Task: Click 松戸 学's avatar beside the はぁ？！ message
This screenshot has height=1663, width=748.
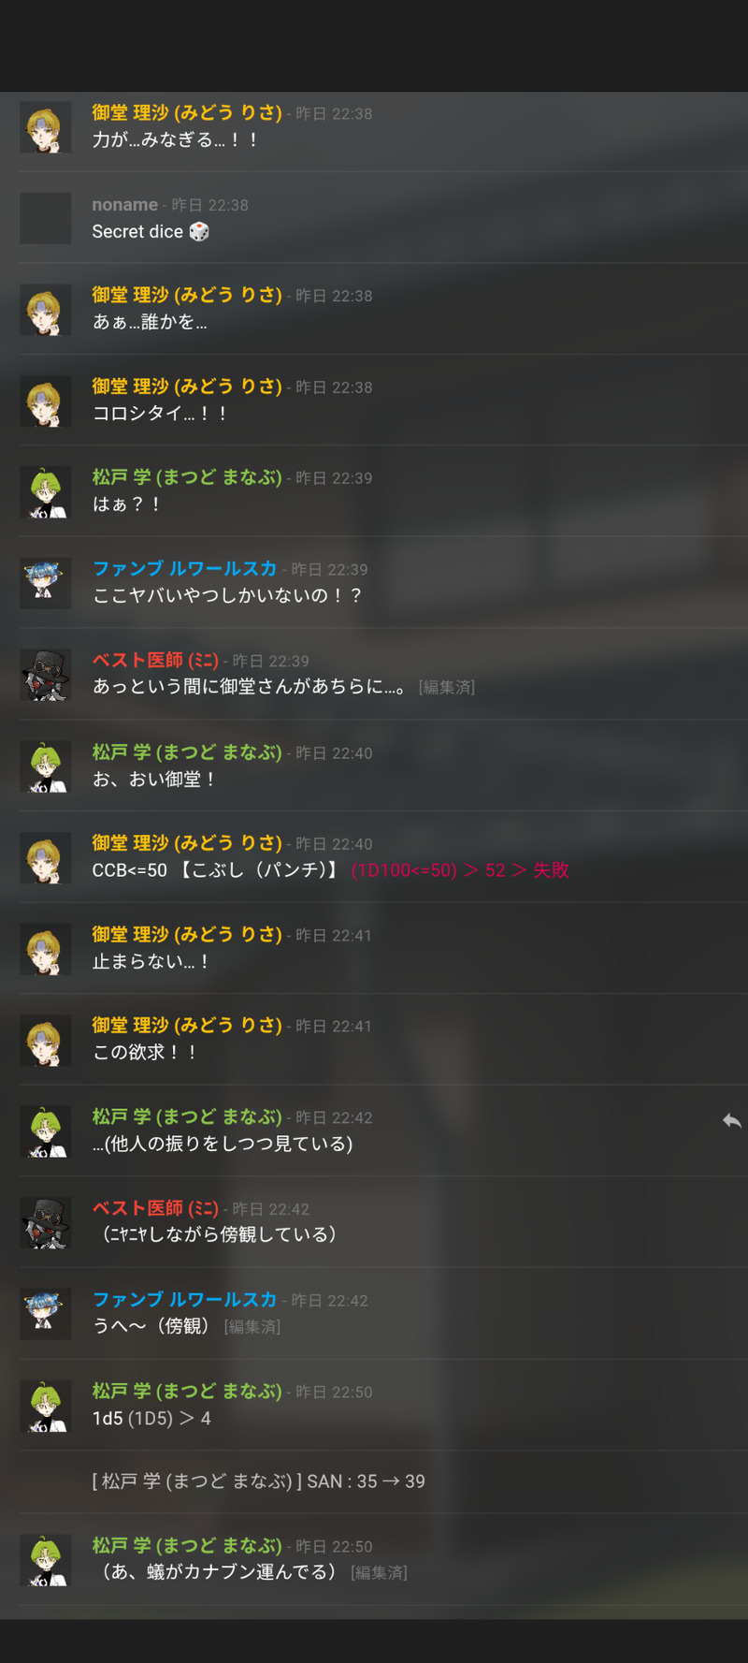Action: pos(46,492)
